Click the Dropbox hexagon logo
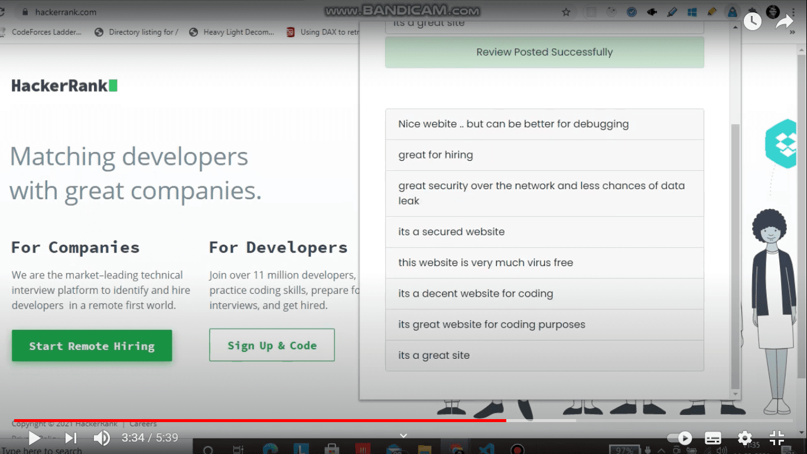The image size is (807, 454). click(x=782, y=144)
